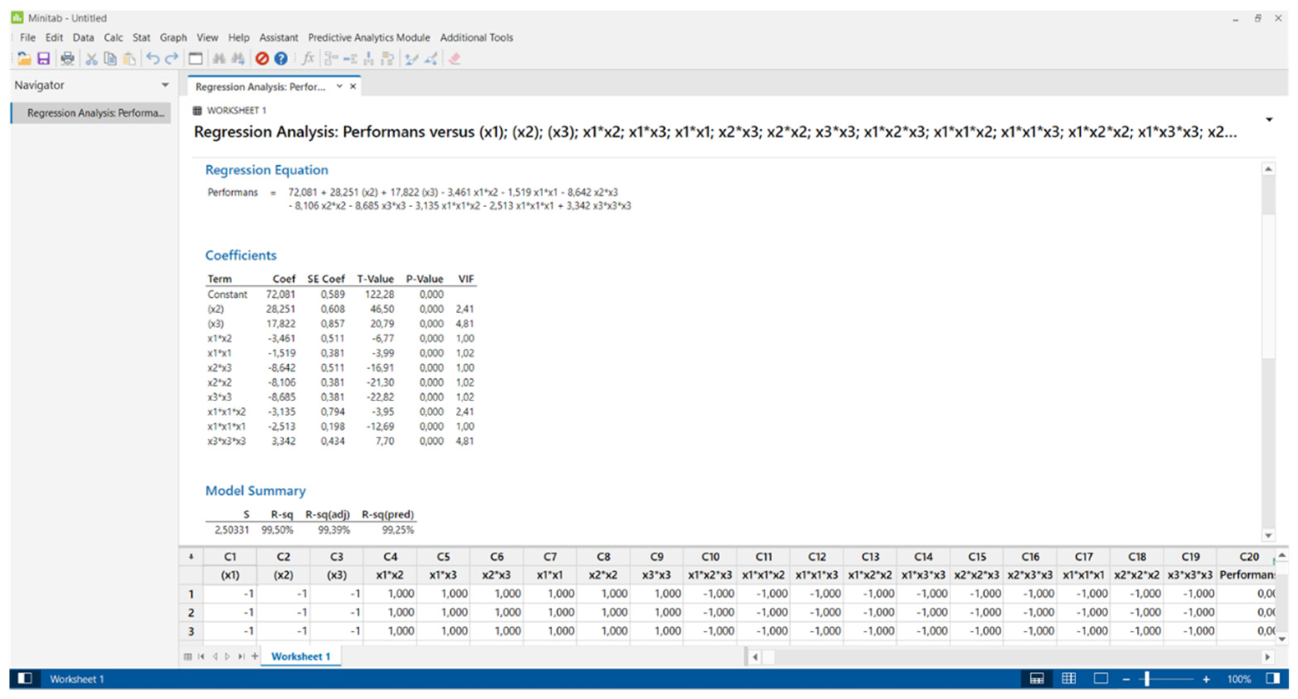Click the Undo arrow icon
The height and width of the screenshot is (699, 1298).
[x=152, y=59]
